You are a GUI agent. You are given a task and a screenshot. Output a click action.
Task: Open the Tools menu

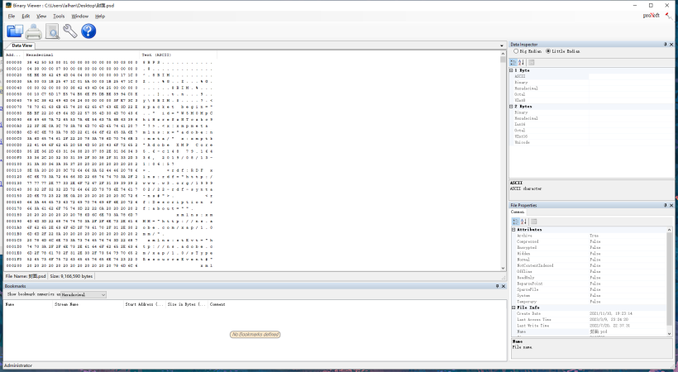pyautogui.click(x=59, y=16)
